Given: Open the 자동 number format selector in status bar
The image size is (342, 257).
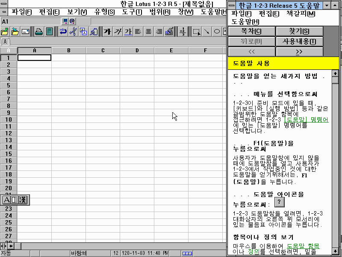Looking at the screenshot, I should coord(15,253).
